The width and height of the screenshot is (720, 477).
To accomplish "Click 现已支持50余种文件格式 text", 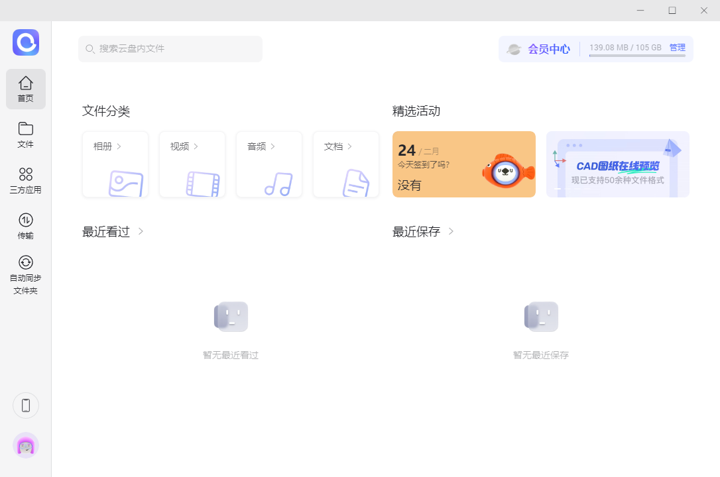I will [618, 180].
